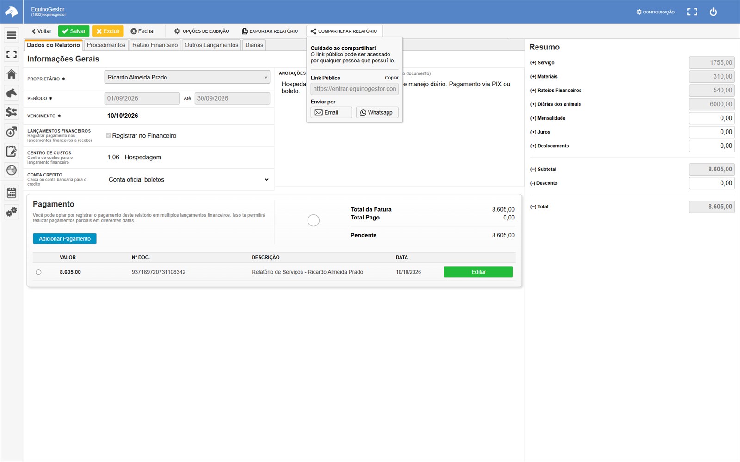740x462 pixels.
Task: Open the dollar financial icon in sidebar
Action: pyautogui.click(x=12, y=112)
